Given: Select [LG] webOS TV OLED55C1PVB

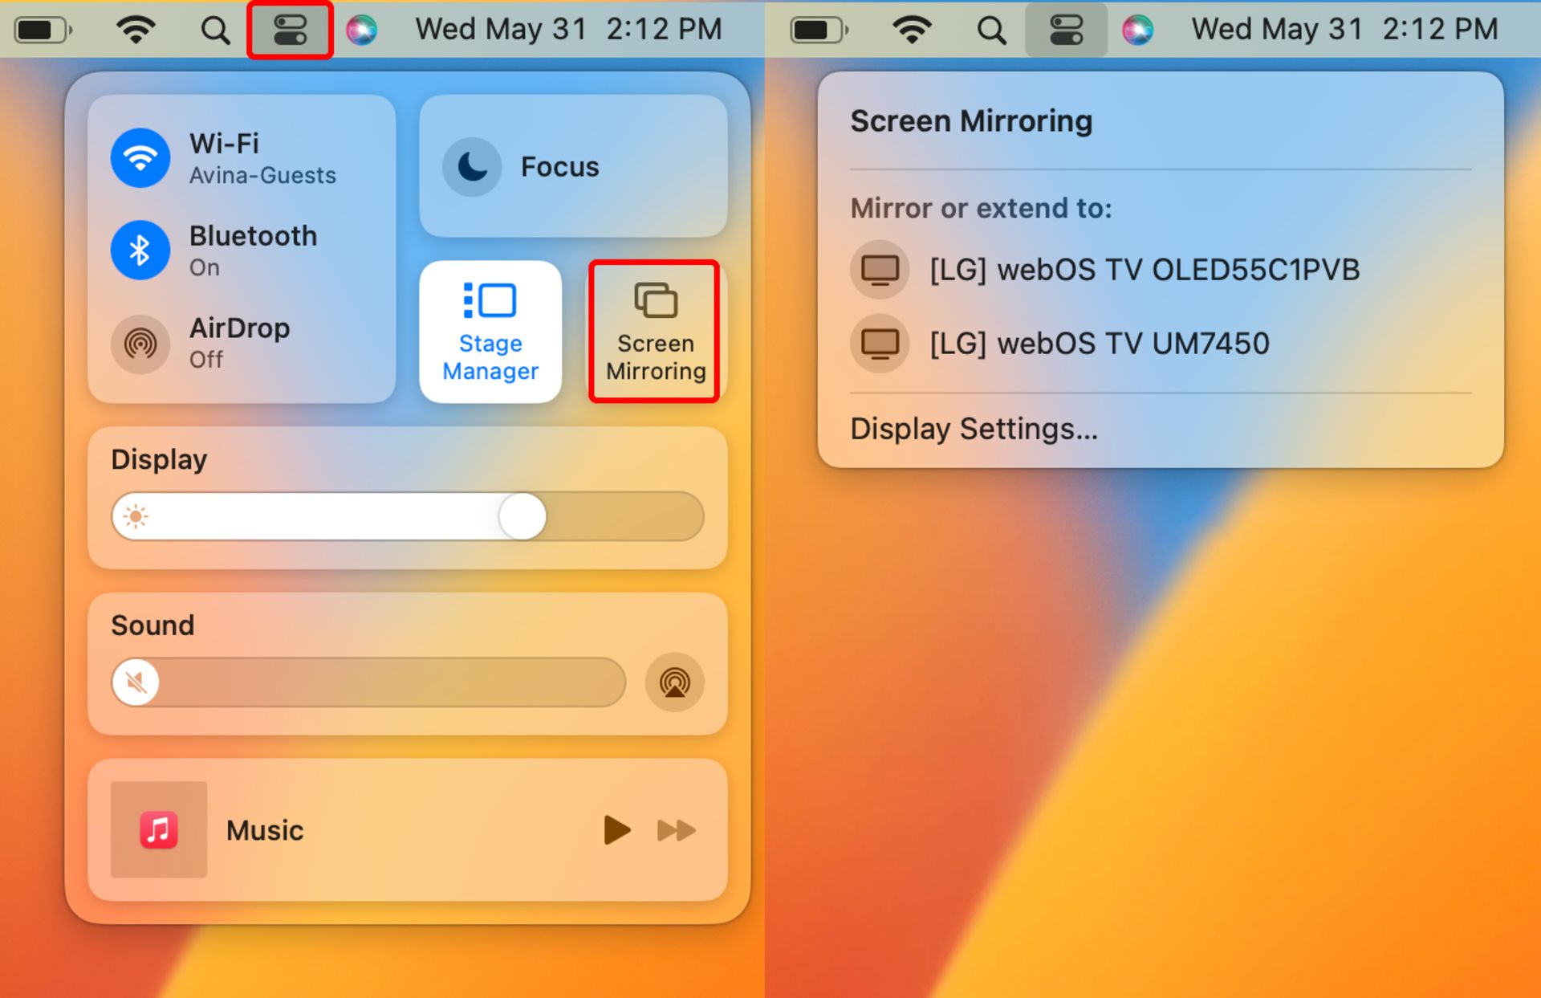Looking at the screenshot, I should coord(1144,270).
